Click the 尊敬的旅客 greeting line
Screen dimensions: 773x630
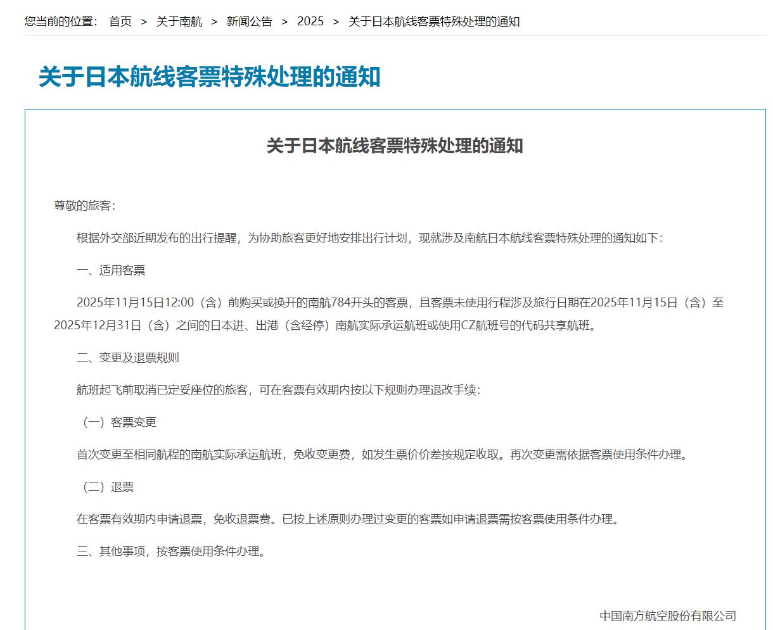tap(85, 206)
